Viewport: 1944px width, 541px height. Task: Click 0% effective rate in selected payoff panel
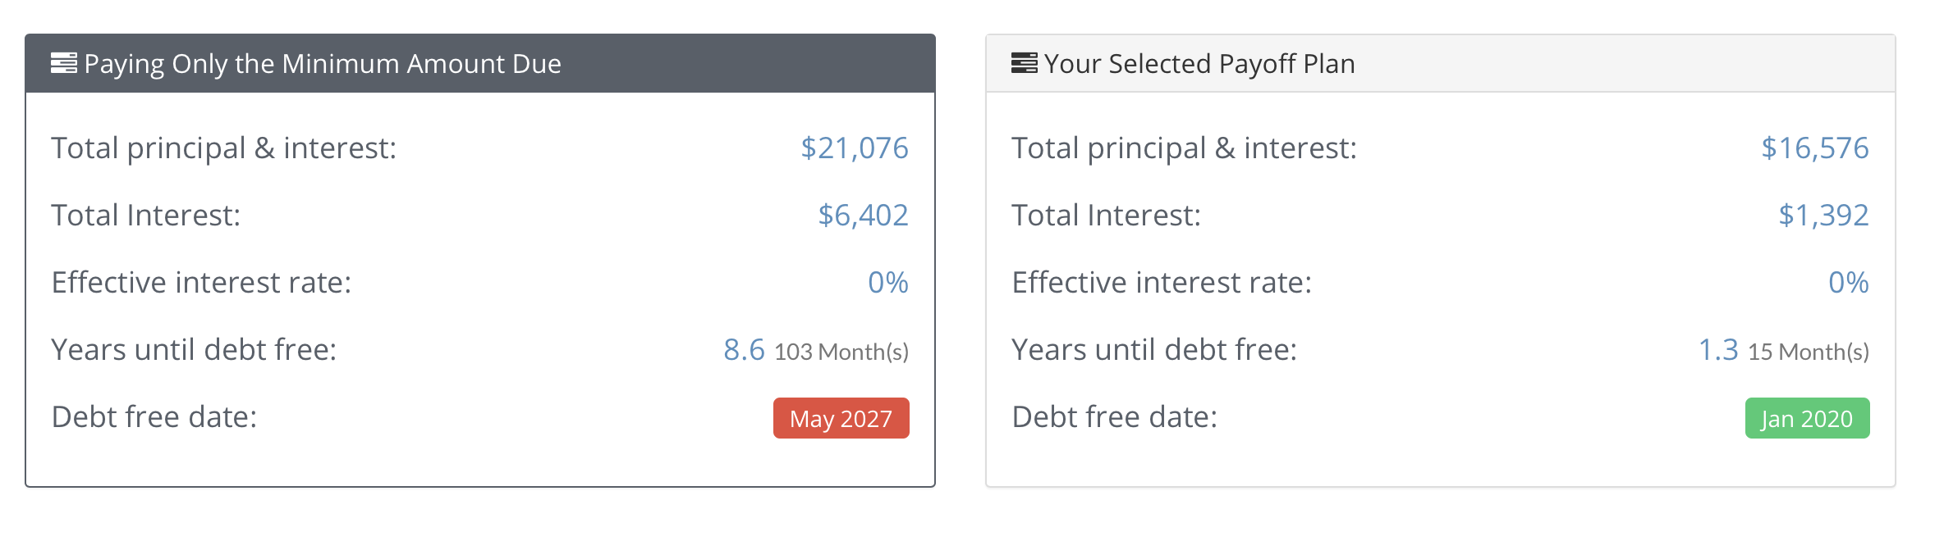click(x=1849, y=283)
